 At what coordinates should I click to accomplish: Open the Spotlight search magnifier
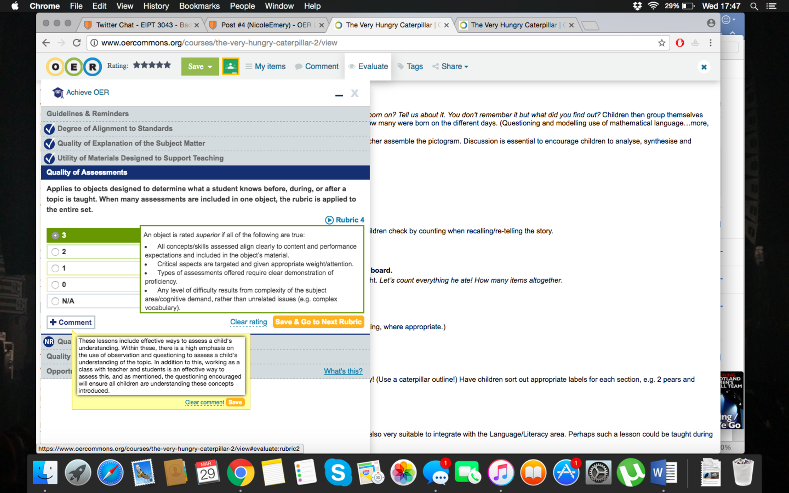[754, 6]
